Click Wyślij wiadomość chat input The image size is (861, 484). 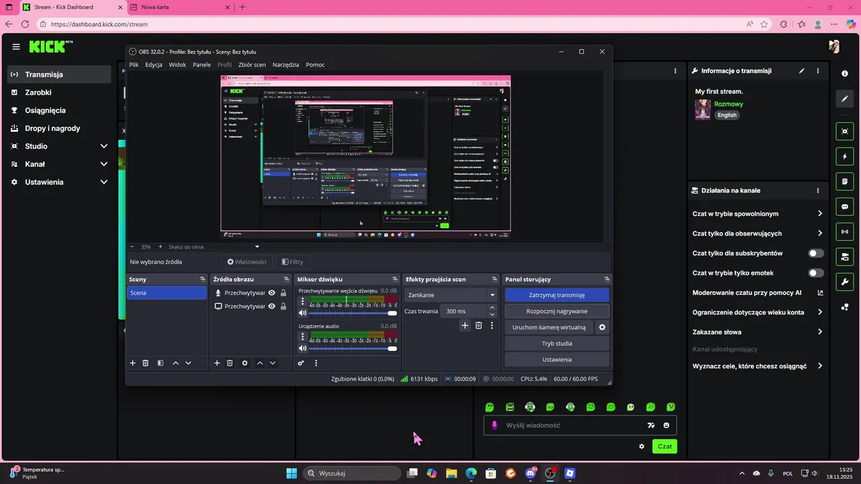pyautogui.click(x=572, y=426)
